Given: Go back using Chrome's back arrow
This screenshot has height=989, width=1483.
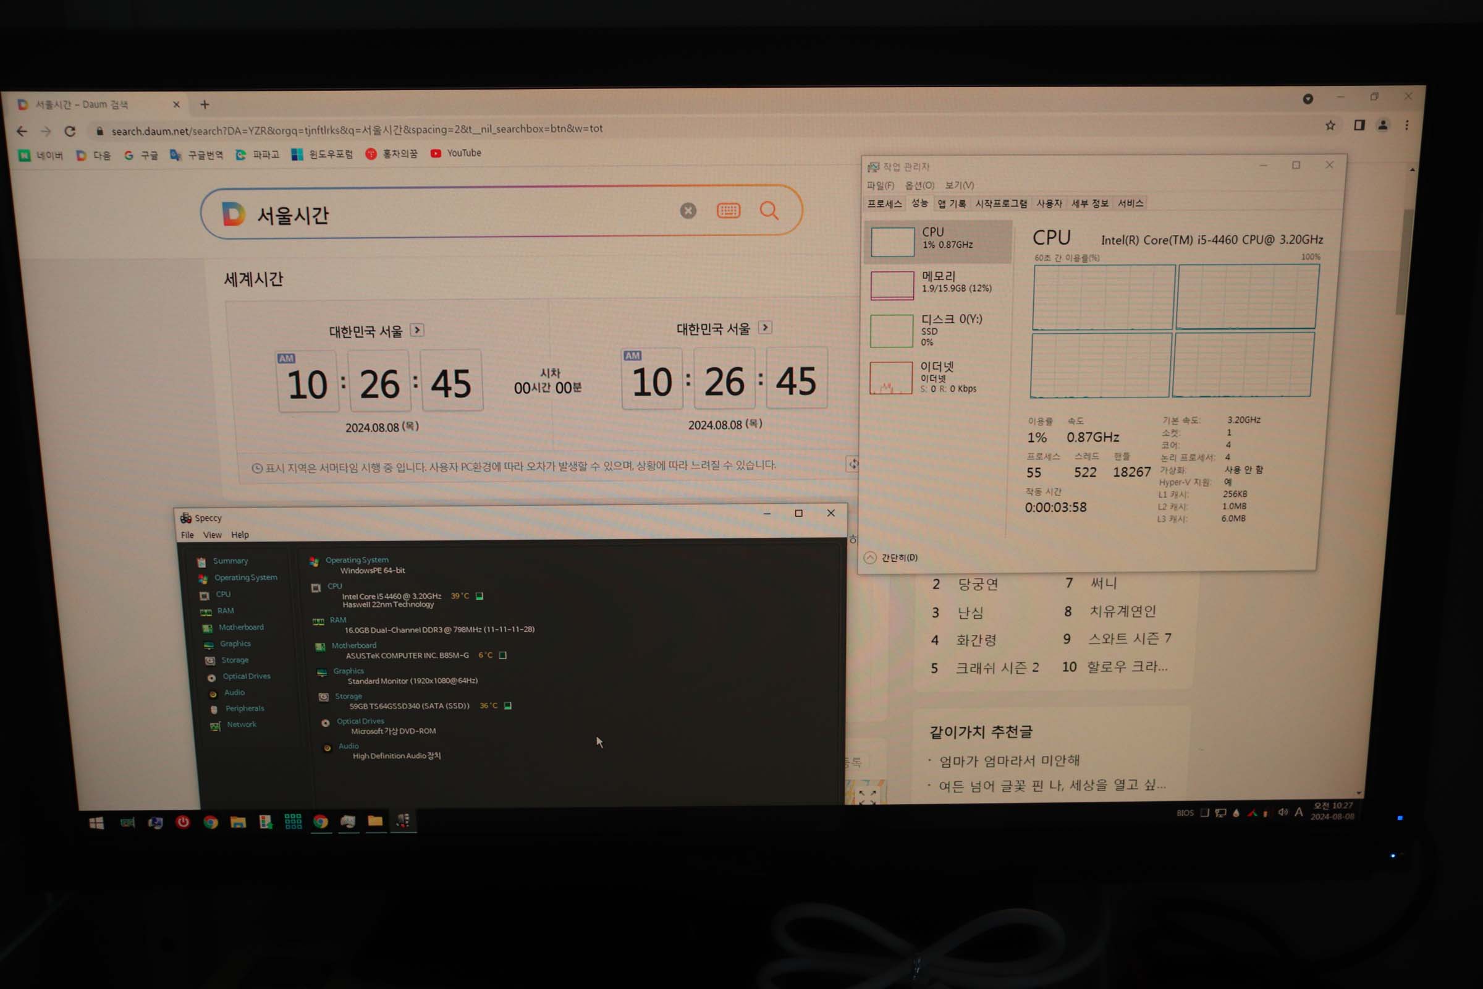Looking at the screenshot, I should pos(22,131).
